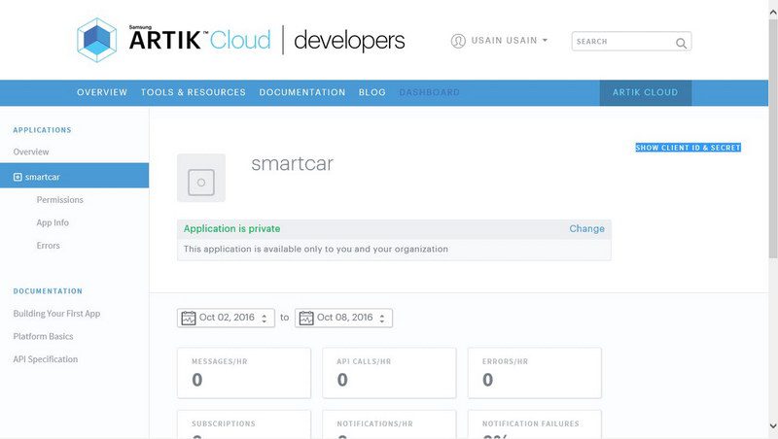The width and height of the screenshot is (778, 439).
Task: Open the Documentation nav item
Action: click(302, 92)
